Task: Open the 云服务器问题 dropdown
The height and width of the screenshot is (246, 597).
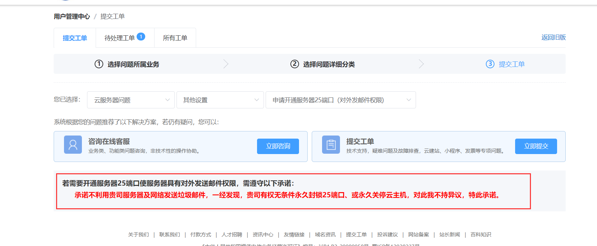Action: 131,100
